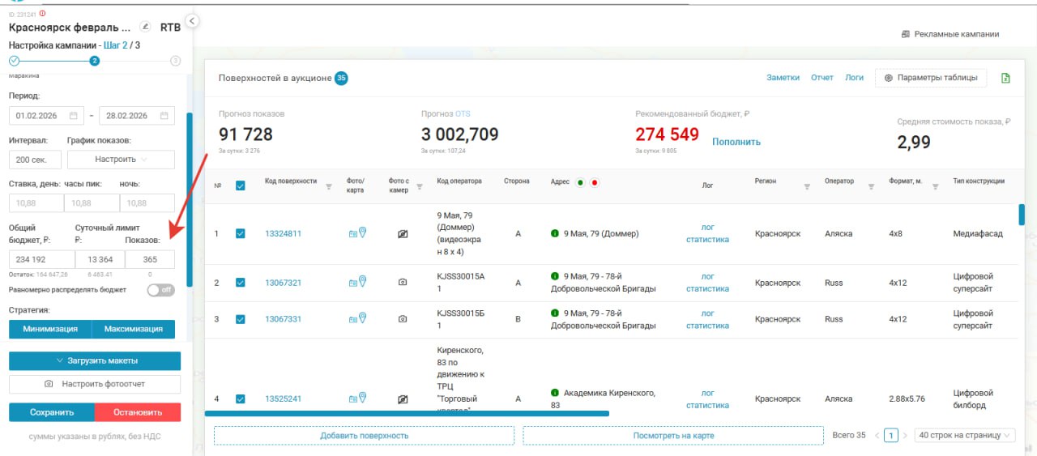Click the completed step 1 check circle
The width and height of the screenshot is (1037, 456).
[14, 61]
